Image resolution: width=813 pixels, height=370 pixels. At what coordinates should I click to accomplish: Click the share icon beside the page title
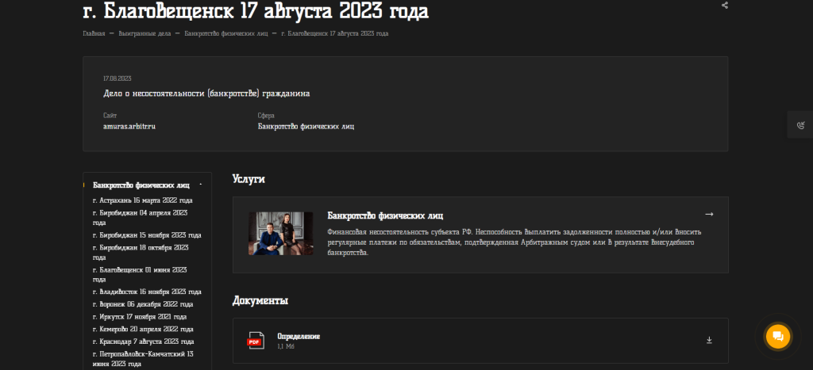coord(724,6)
